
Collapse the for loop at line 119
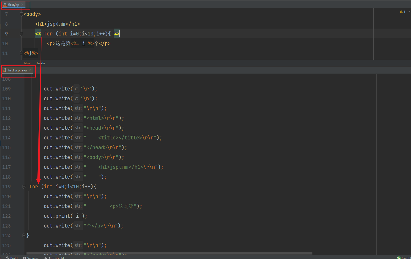24,187
